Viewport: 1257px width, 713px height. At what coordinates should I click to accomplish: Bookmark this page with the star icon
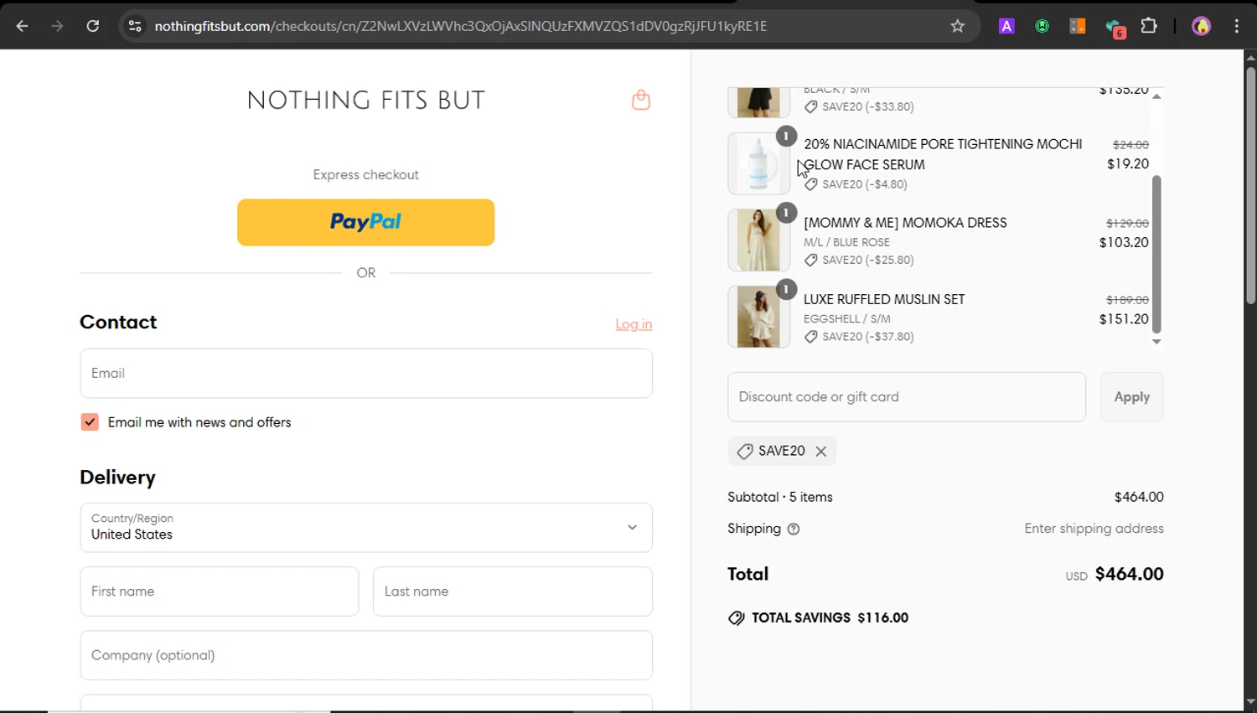957,26
